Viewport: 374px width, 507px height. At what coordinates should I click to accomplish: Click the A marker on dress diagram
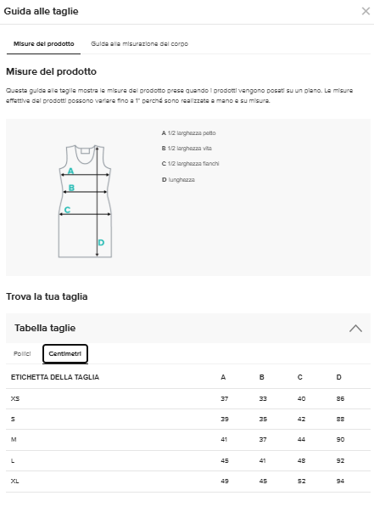click(x=70, y=171)
